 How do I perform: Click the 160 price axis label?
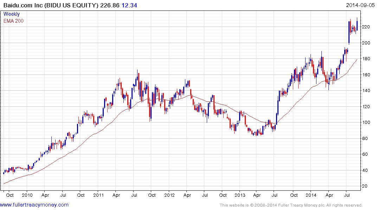click(366, 75)
